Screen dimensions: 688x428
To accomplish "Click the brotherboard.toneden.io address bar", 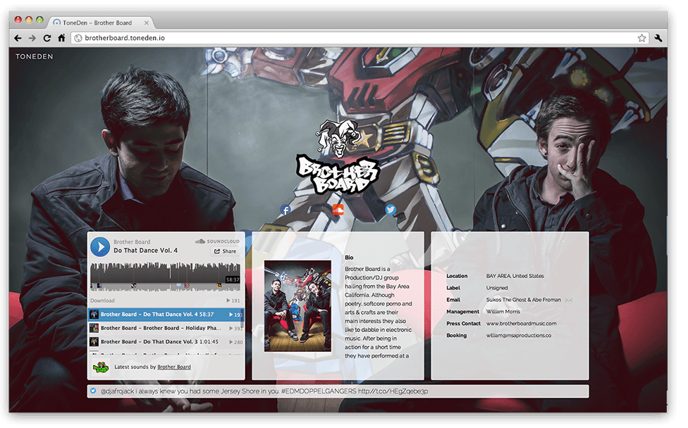I will pos(352,38).
